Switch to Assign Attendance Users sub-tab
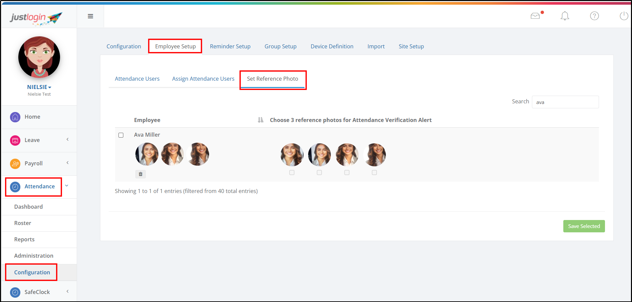The height and width of the screenshot is (302, 632). pos(203,79)
